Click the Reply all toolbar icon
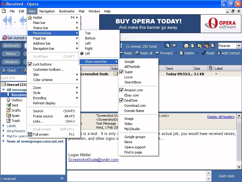Image resolution: width=242 pixels, height=182 pixels. coord(137,53)
